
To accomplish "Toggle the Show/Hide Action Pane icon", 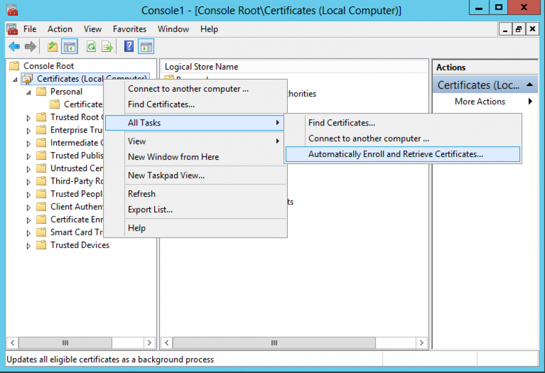I will tap(146, 46).
